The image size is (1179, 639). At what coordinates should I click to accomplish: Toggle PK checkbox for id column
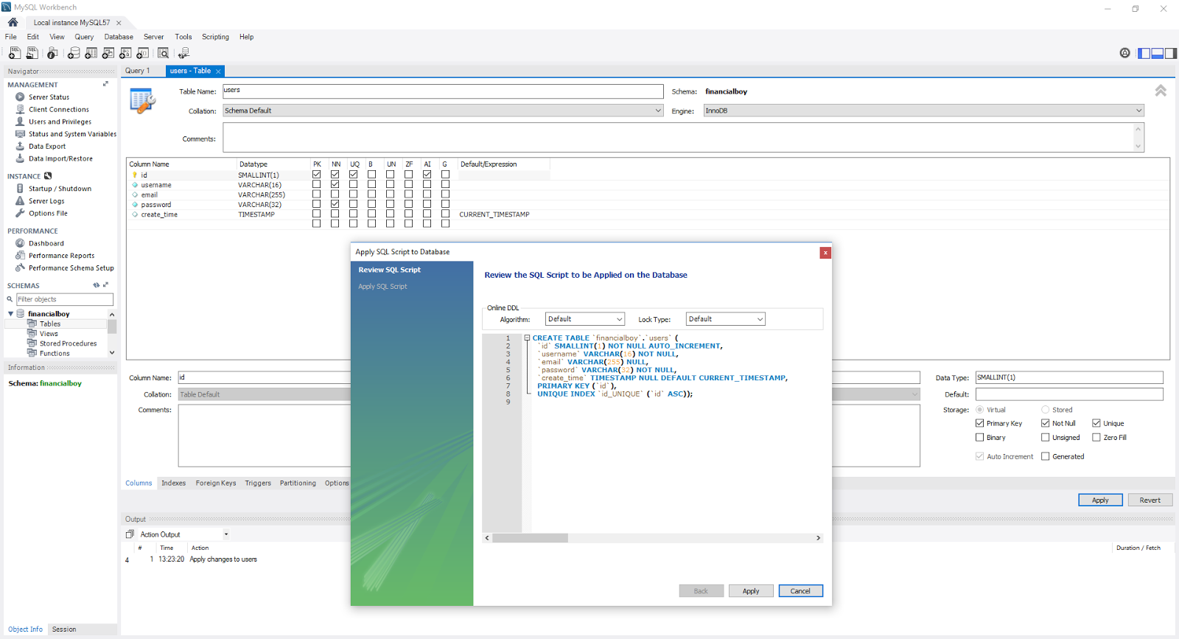317,175
